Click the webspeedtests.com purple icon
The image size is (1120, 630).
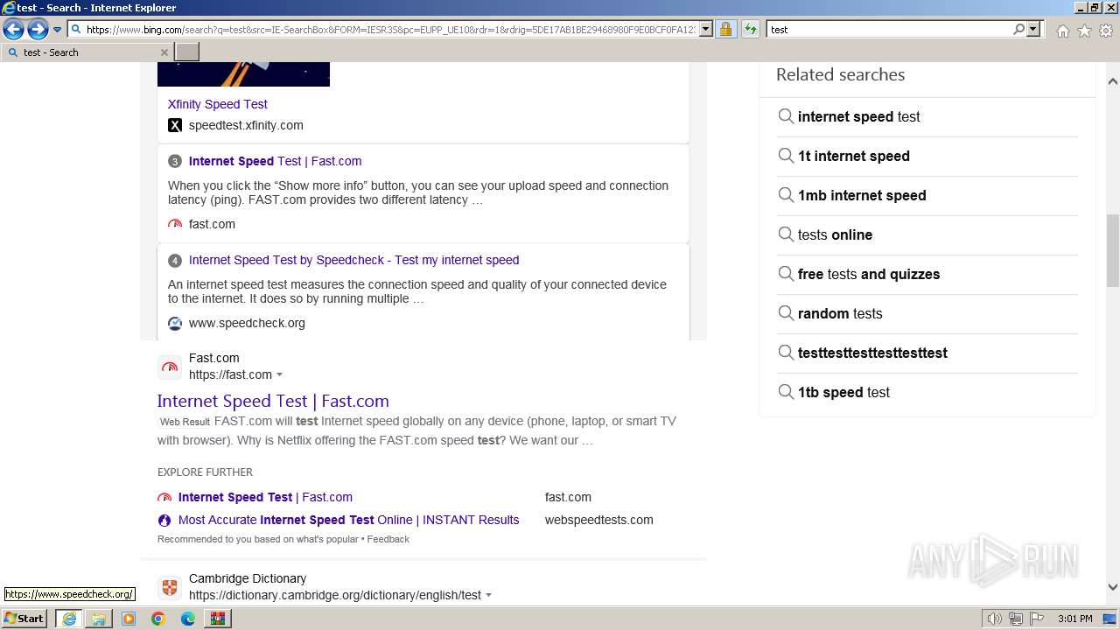(164, 520)
